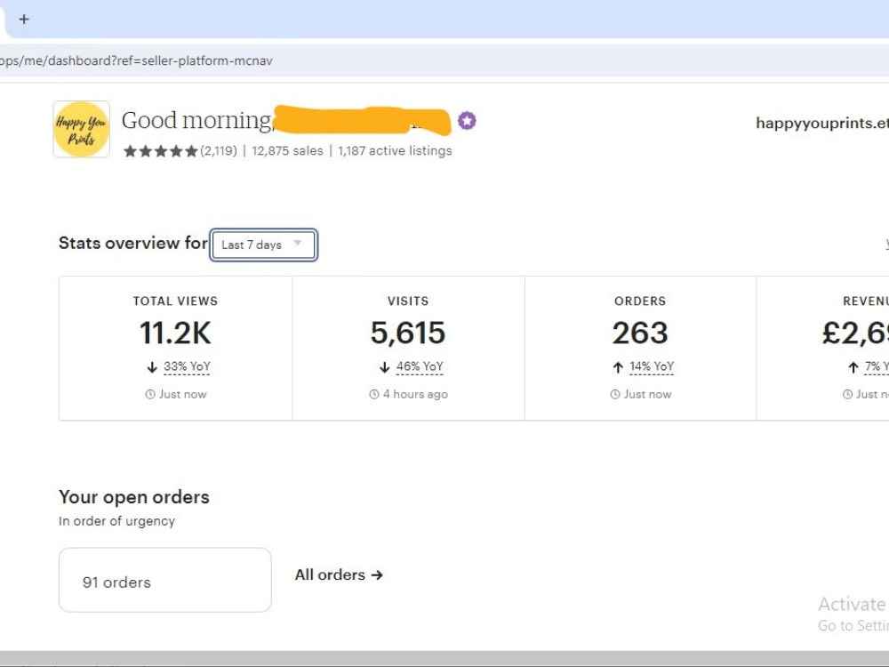The height and width of the screenshot is (667, 889).
Task: Click the Revenue stat value
Action: pos(855,333)
